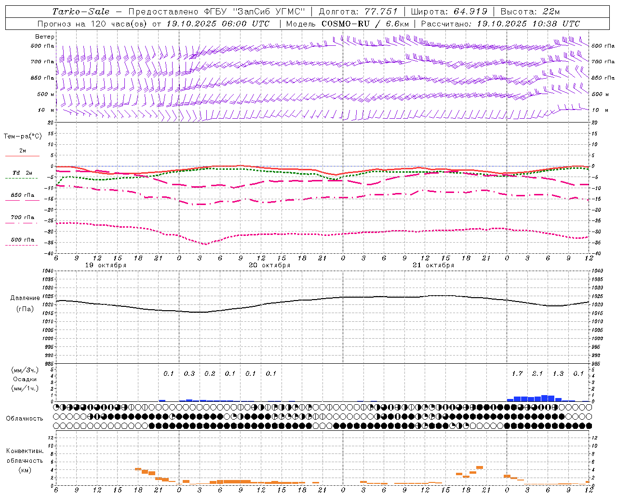This screenshot has height=494, width=617.
Task: Click the forecast start 06:00 UTC text
Action: point(245,23)
